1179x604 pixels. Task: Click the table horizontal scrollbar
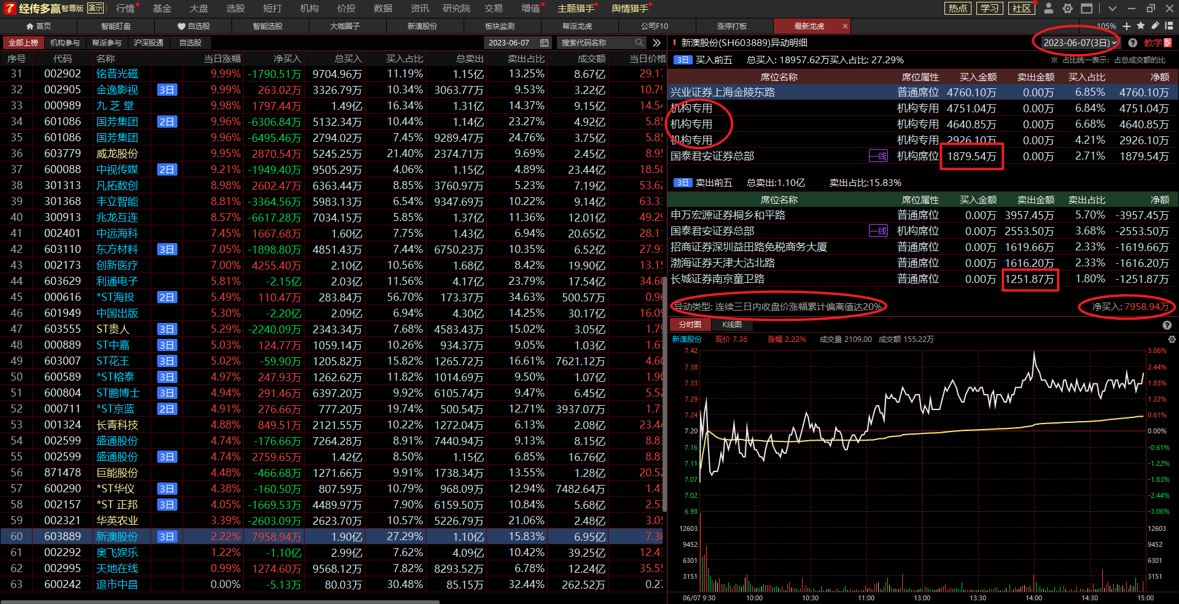pos(220,602)
